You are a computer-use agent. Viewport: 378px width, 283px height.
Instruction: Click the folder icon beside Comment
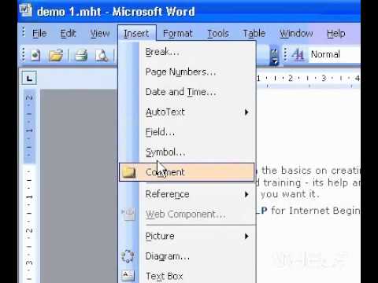129,172
